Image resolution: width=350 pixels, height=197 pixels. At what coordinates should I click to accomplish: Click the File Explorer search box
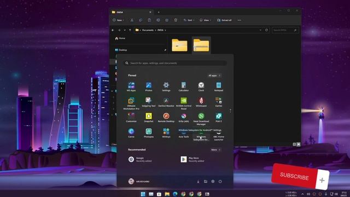(x=285, y=30)
